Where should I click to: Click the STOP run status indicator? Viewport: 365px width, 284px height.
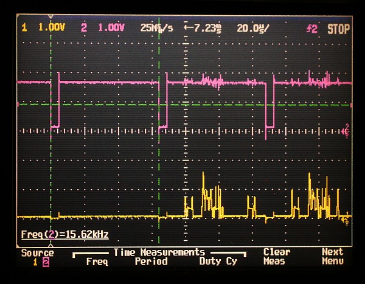point(339,28)
